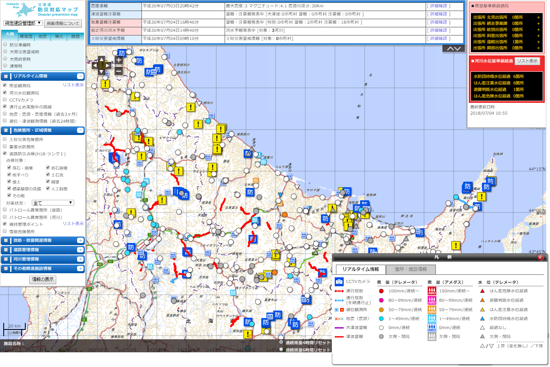
Task: Expand the 道路管理情報 section
Action: click(x=80, y=250)
